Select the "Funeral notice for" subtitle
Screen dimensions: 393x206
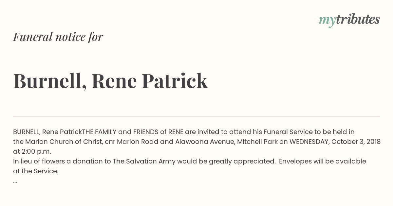tap(58, 37)
